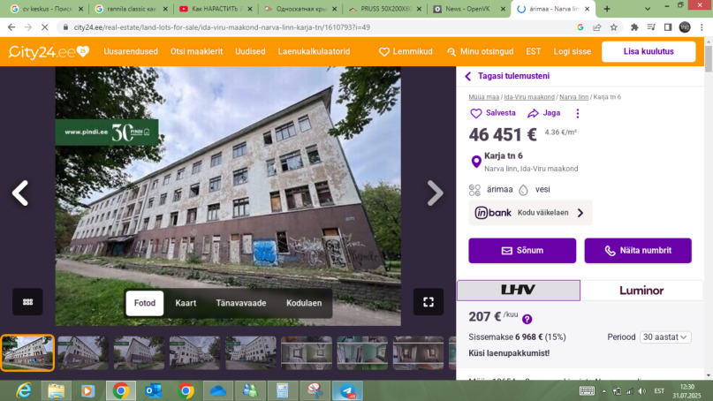Open the three-dot more options menu
Screen dimensions: 713x401
578,113
